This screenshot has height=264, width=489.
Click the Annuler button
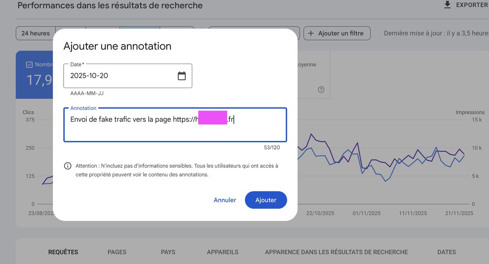point(225,200)
